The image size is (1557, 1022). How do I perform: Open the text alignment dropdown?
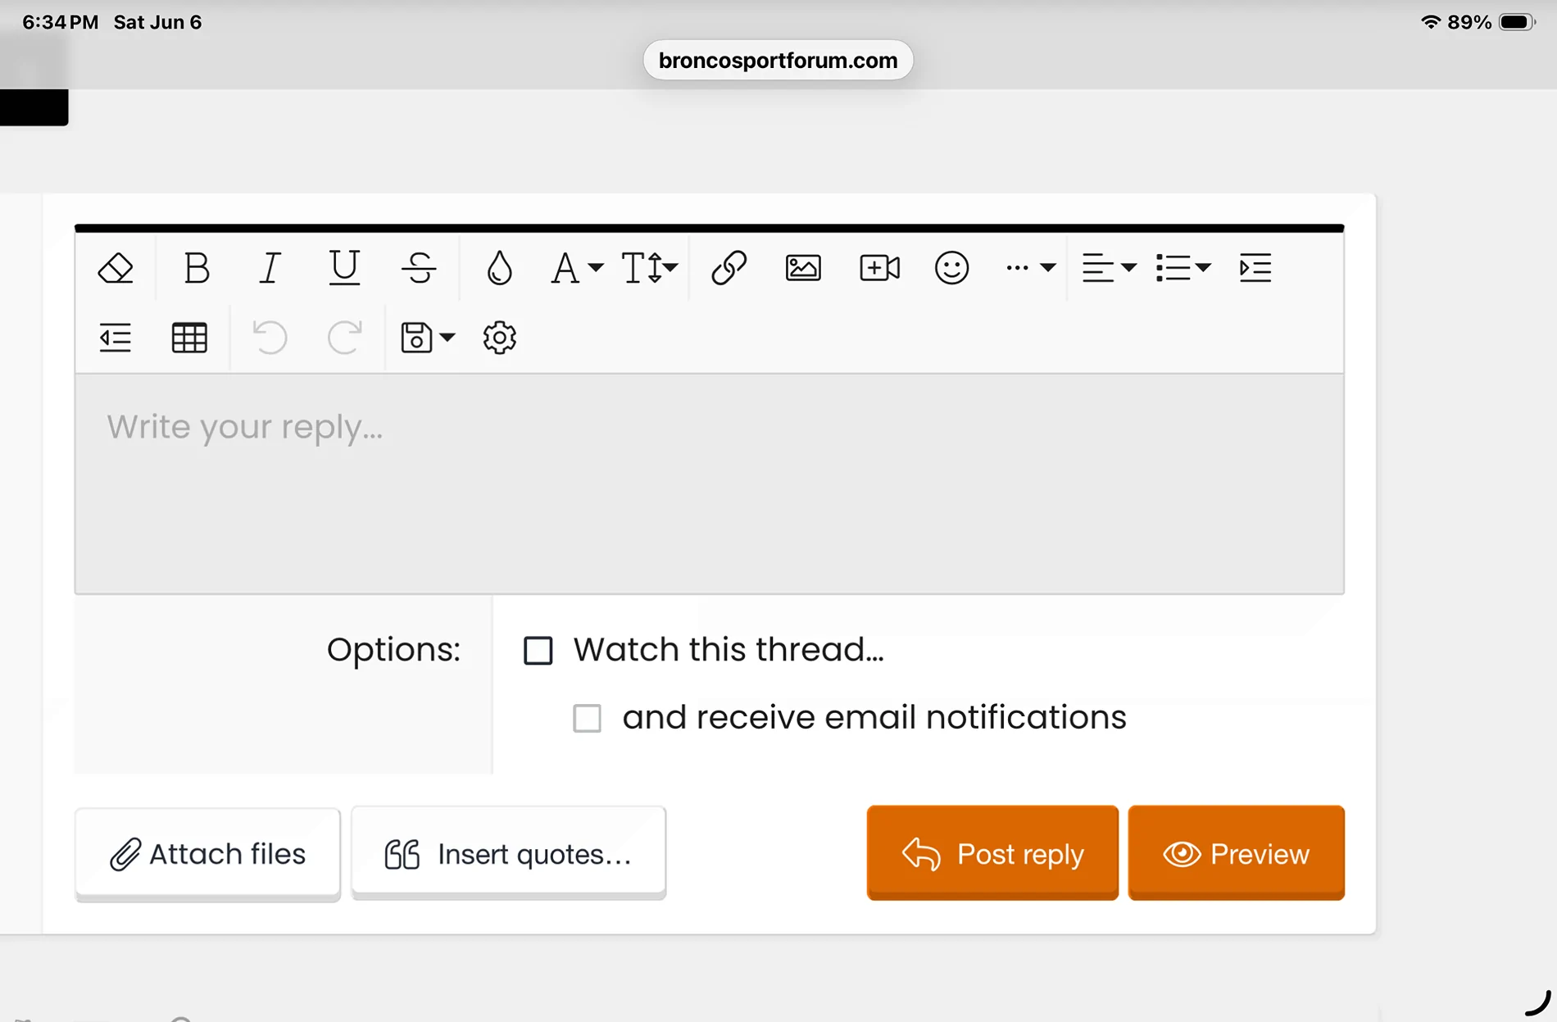pyautogui.click(x=1109, y=268)
